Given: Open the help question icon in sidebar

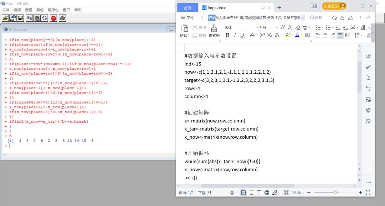Looking at the screenshot, I should click(368, 121).
